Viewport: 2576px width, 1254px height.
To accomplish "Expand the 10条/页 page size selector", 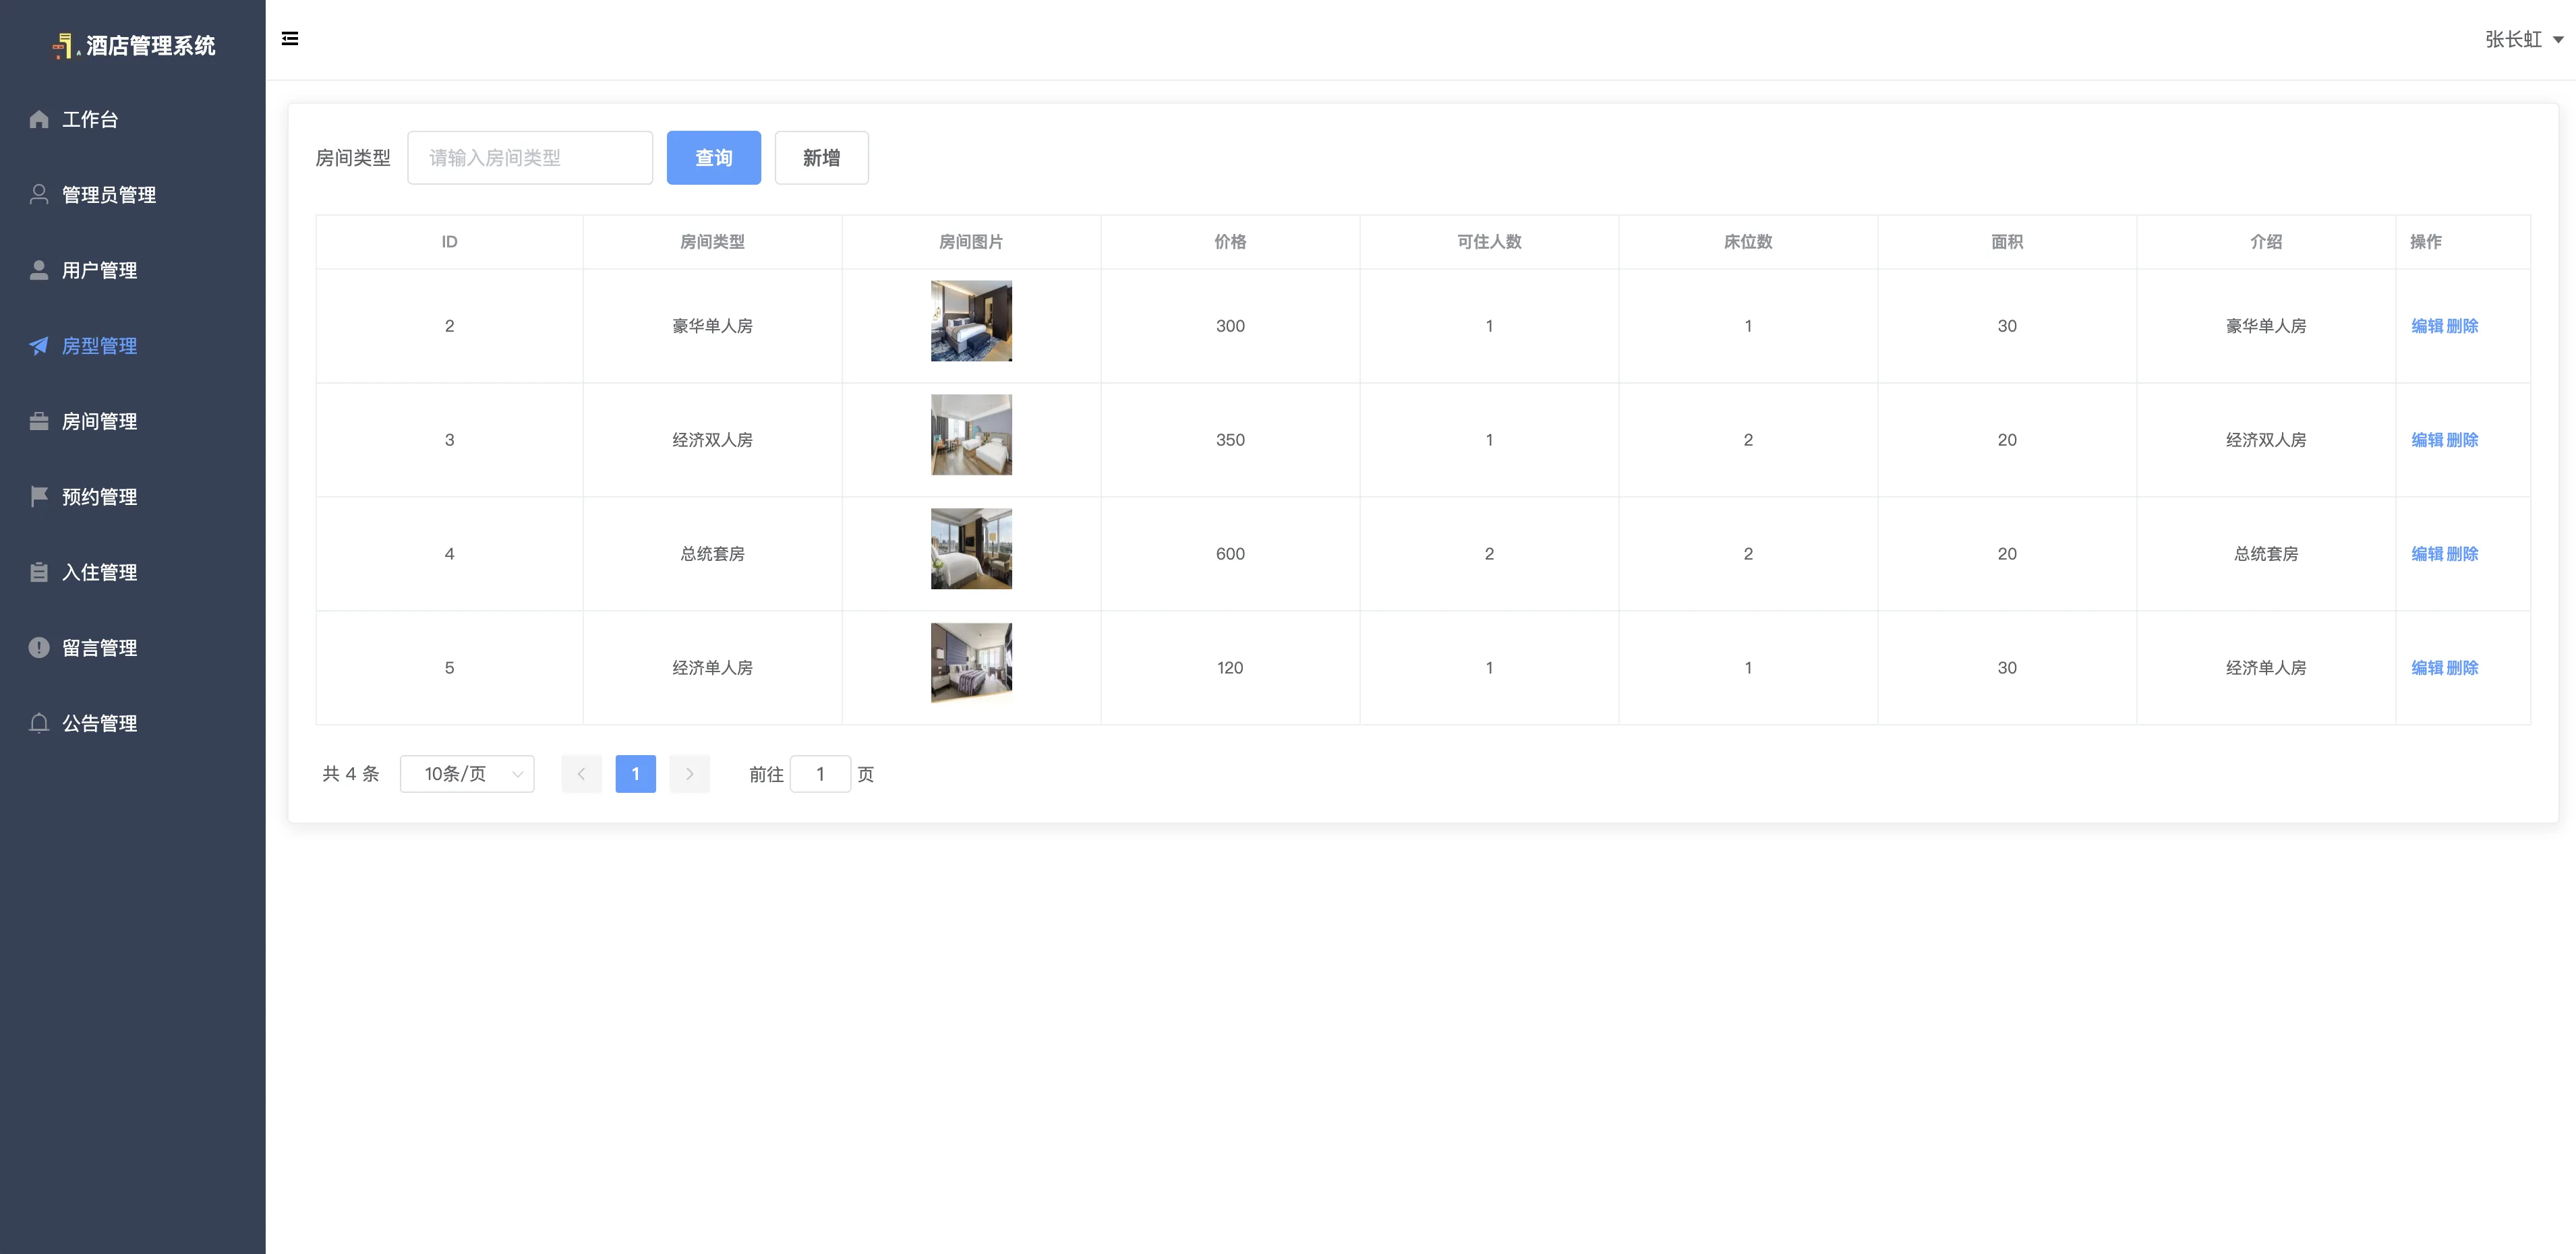I will (x=467, y=774).
